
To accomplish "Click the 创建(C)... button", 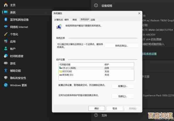I will 123,96.
